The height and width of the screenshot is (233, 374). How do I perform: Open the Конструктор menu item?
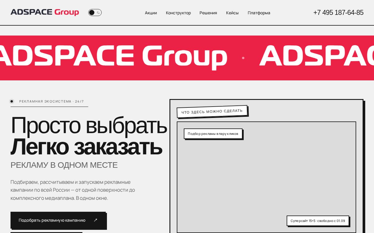click(178, 13)
